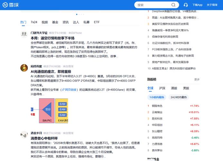The width and height of the screenshot is (223, 161).
Task: Select first carousel pagination dot
Action: [x=77, y=14]
